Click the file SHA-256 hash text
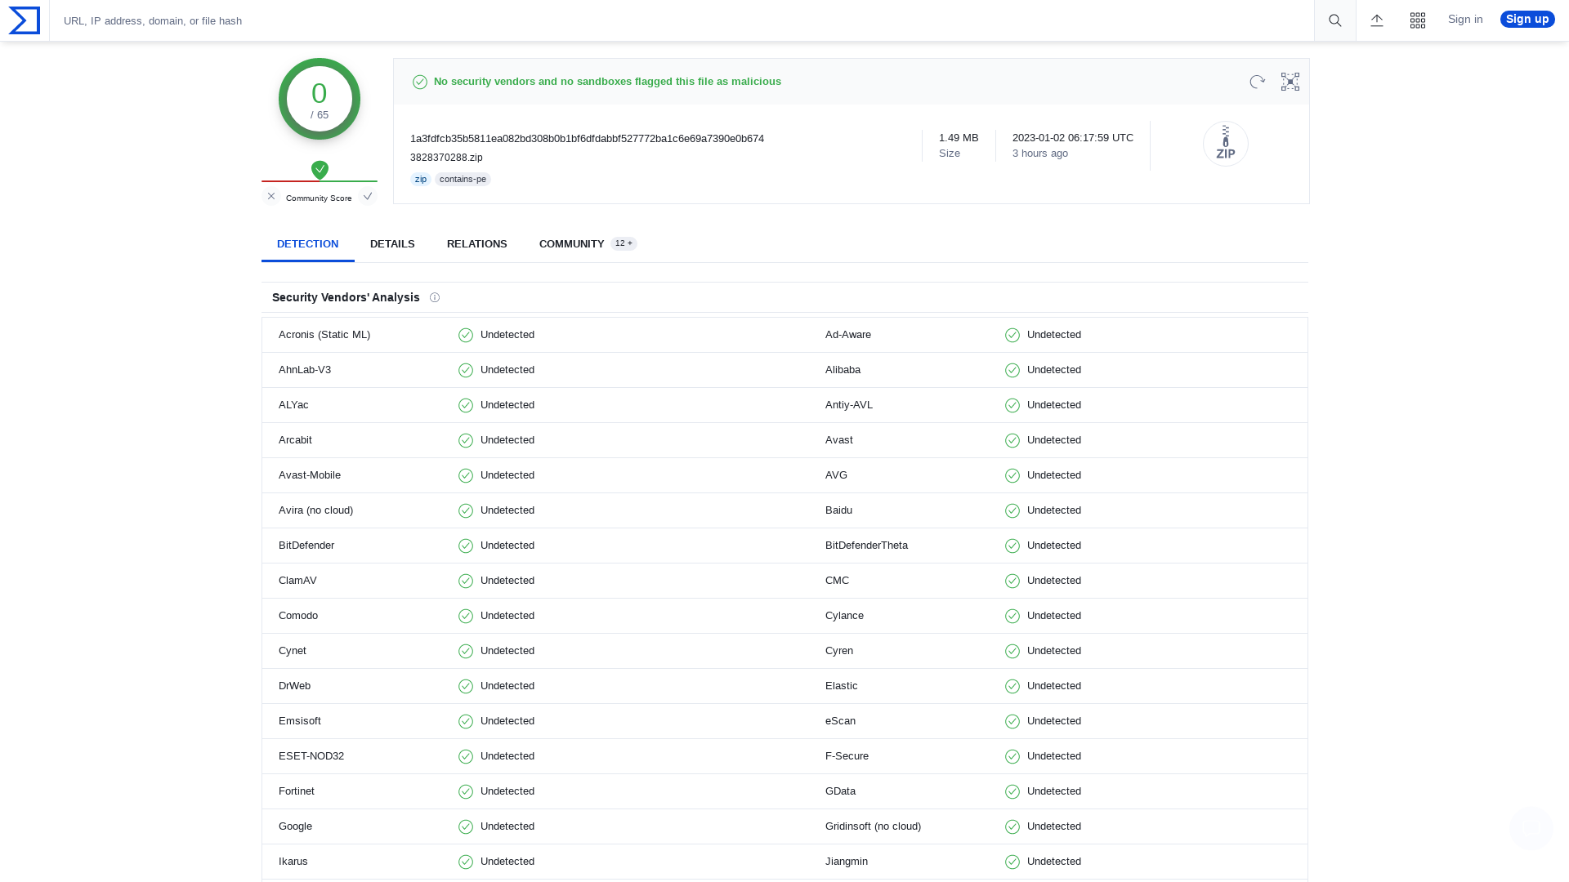This screenshot has height=882, width=1569. click(x=587, y=139)
